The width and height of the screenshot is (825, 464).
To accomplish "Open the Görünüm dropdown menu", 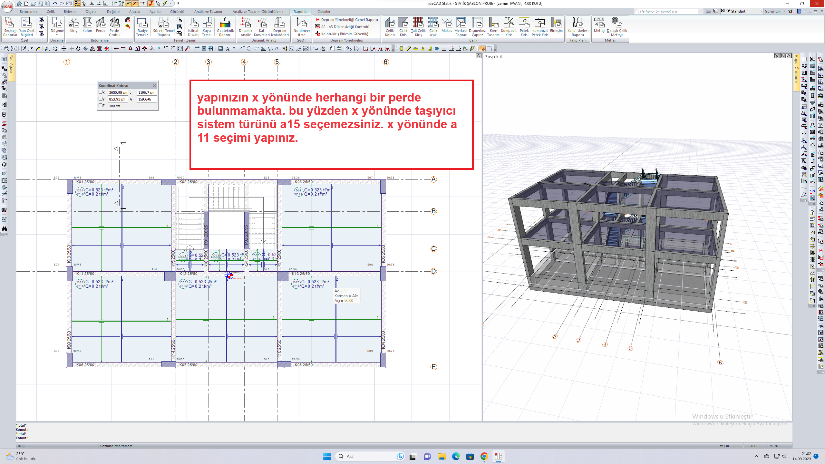I will (775, 11).
